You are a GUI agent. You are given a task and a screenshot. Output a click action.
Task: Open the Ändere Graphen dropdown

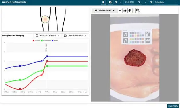76,36
